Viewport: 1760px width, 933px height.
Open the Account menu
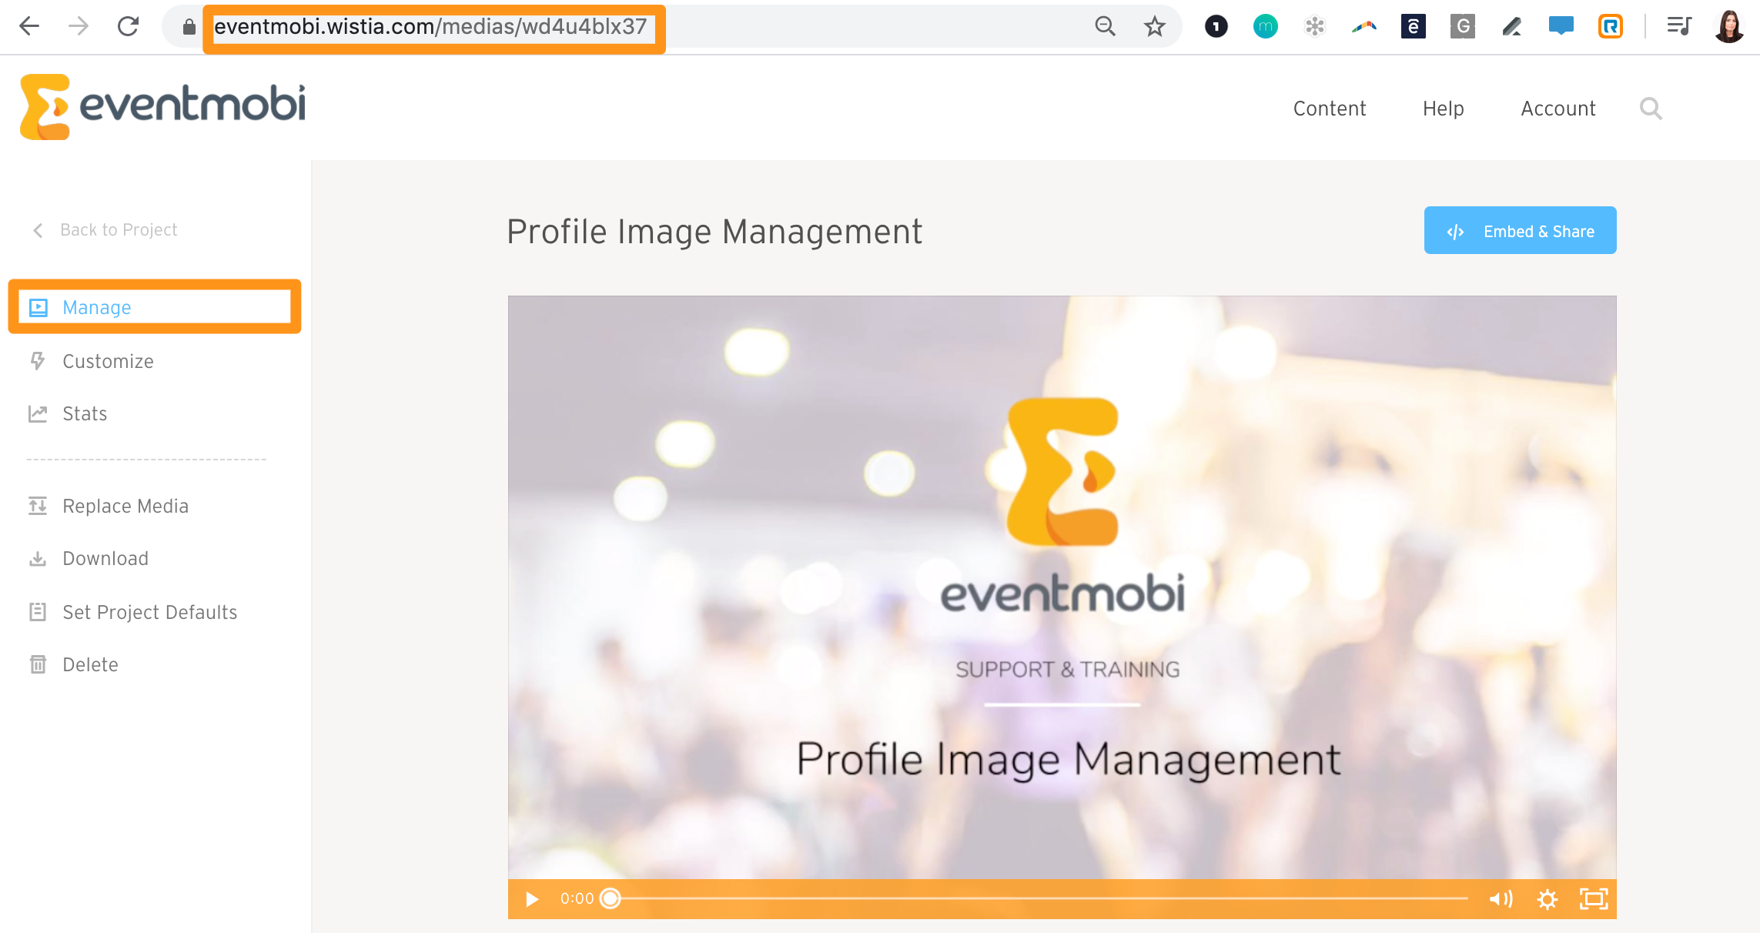point(1558,109)
